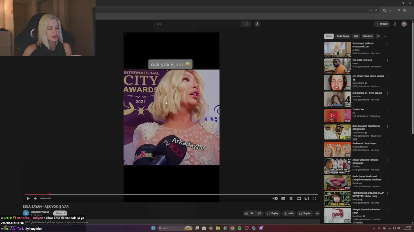
Task: Create content with the Oluştur button
Action: tap(382, 24)
